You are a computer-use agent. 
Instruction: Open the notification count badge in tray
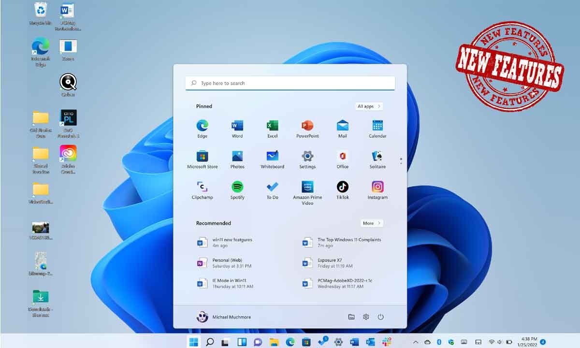(543, 342)
